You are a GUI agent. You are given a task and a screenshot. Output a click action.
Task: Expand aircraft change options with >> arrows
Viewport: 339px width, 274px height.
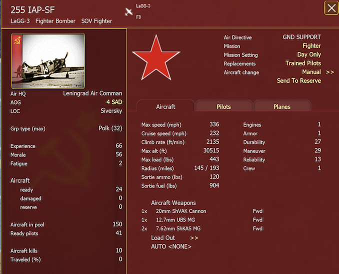330,72
